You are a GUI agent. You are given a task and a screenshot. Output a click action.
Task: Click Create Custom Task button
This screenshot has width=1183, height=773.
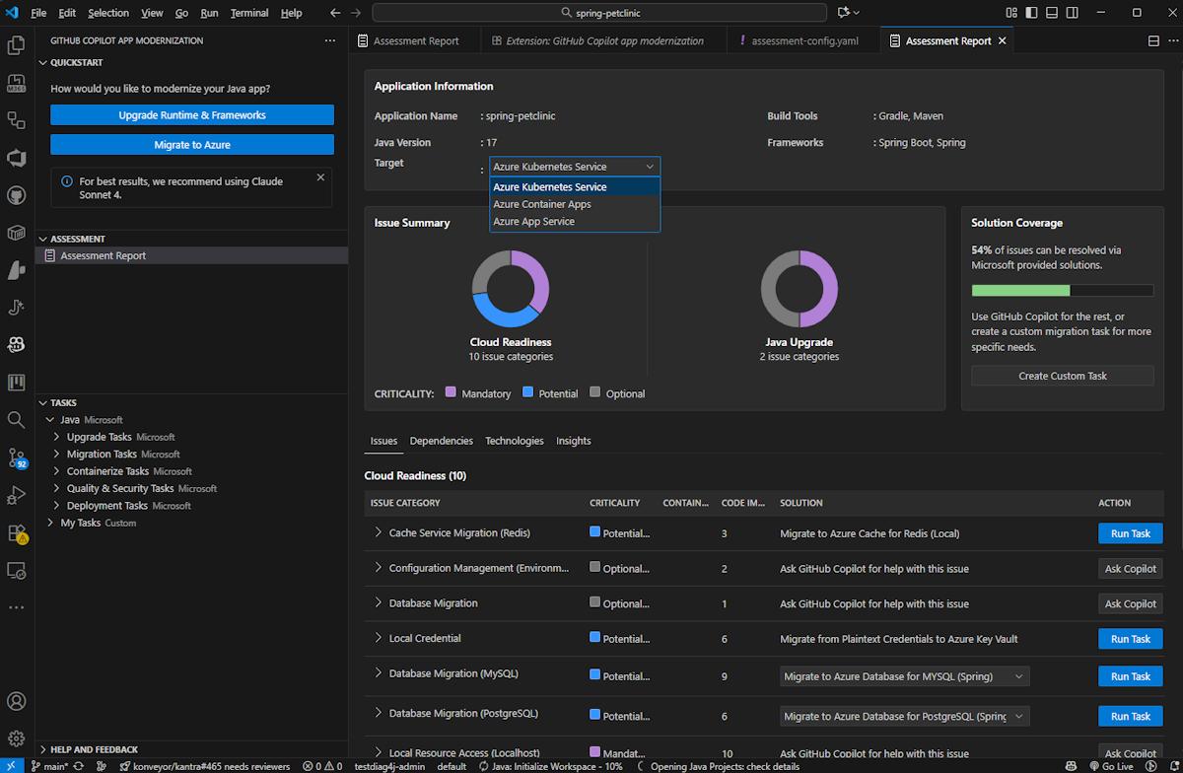tap(1062, 376)
